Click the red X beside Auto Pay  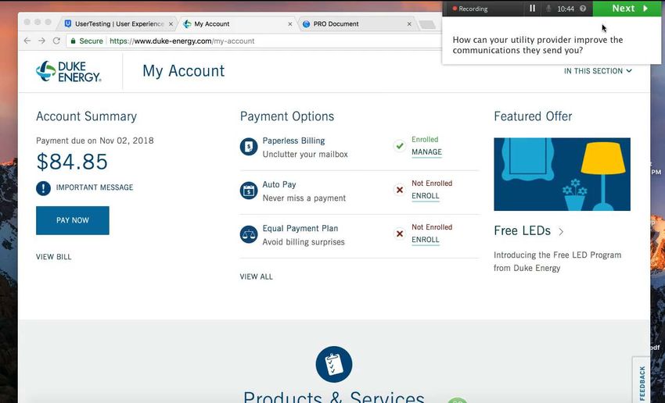400,190
